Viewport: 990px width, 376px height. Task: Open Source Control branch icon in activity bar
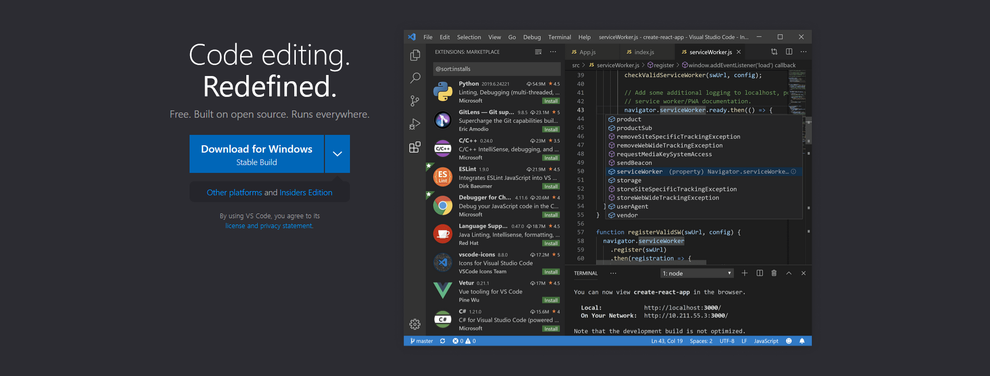[x=415, y=101]
